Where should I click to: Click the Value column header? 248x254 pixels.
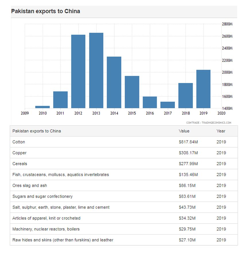tap(184, 131)
